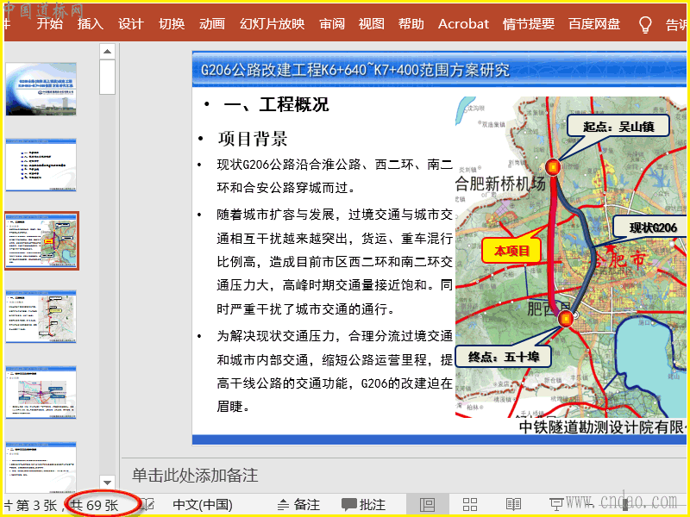690x517 pixels.
Task: Click the 本项目 yellow callout on map
Action: pyautogui.click(x=511, y=251)
